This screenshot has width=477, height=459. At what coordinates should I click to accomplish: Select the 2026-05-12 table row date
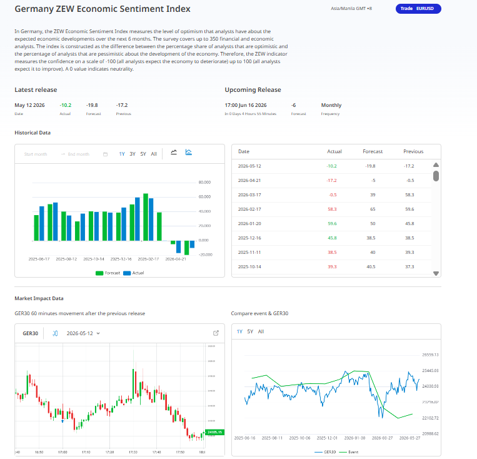(249, 166)
